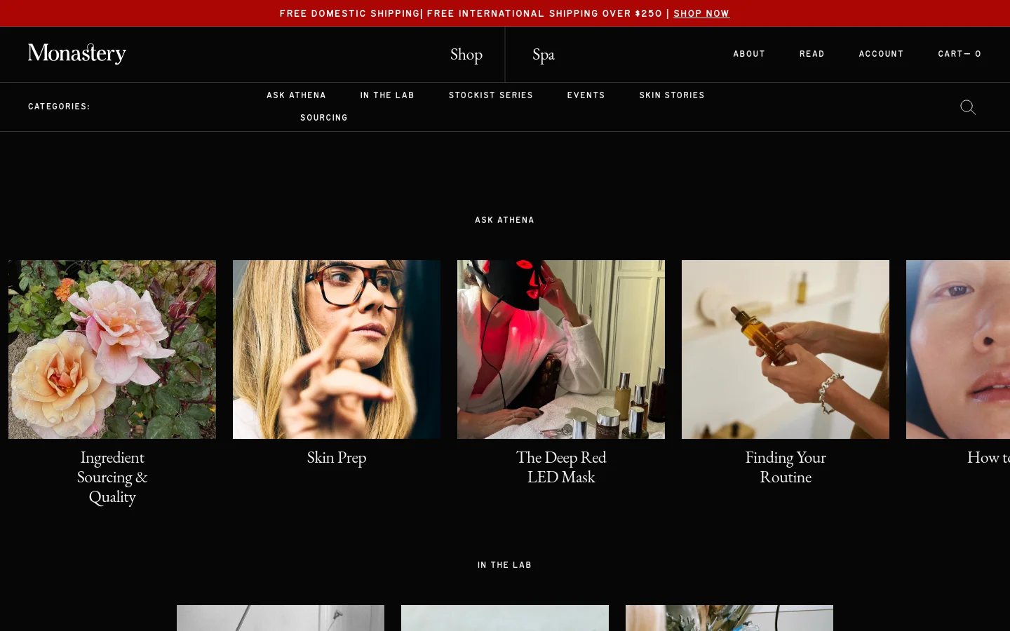Read Ingredient Sourcing & Quality article
Viewport: 1010px width, 631px height.
point(112,477)
